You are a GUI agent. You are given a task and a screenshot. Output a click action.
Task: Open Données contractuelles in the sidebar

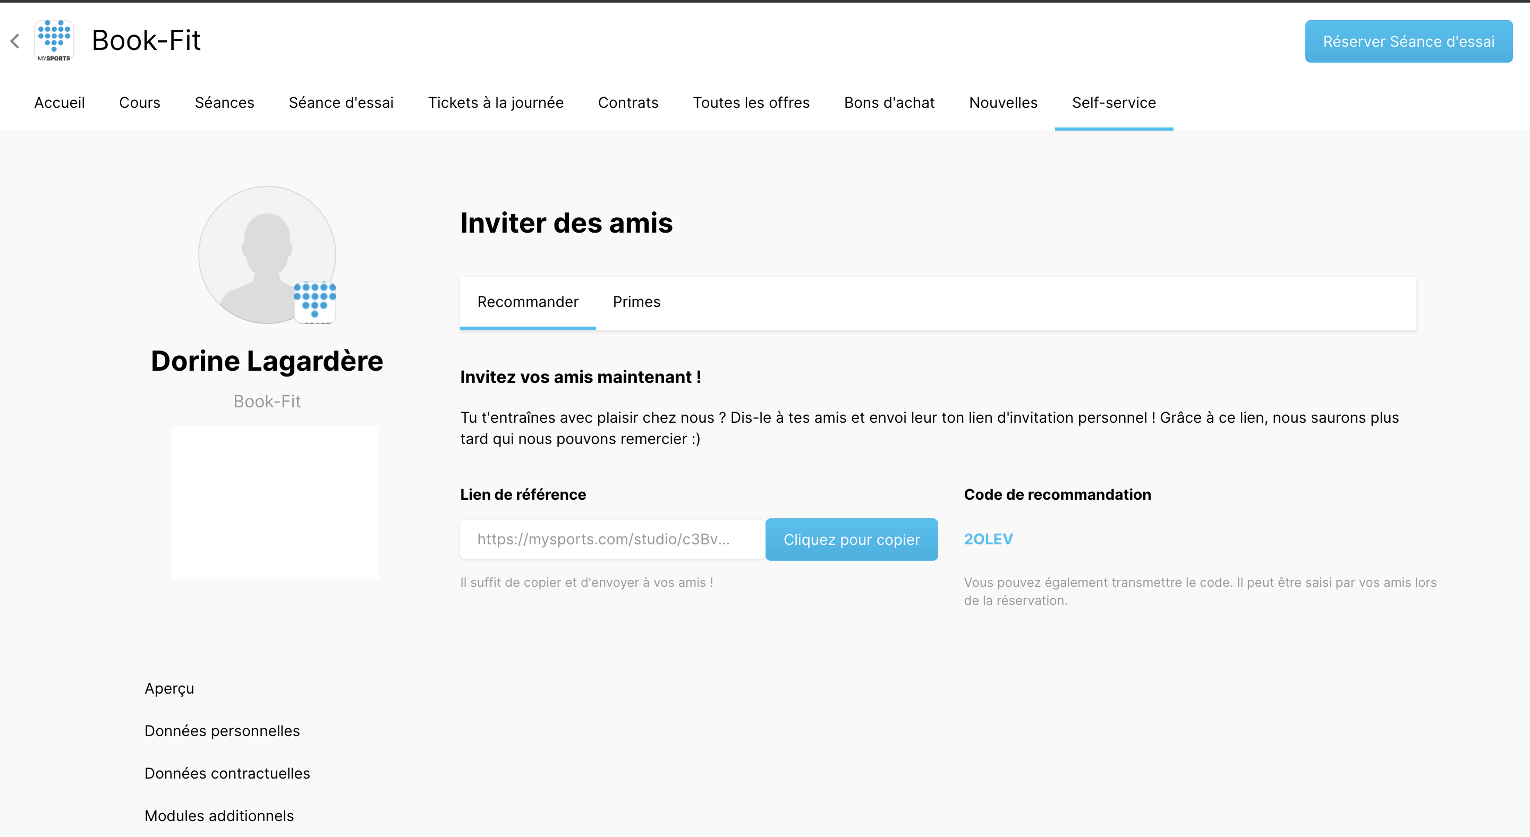[x=227, y=773]
